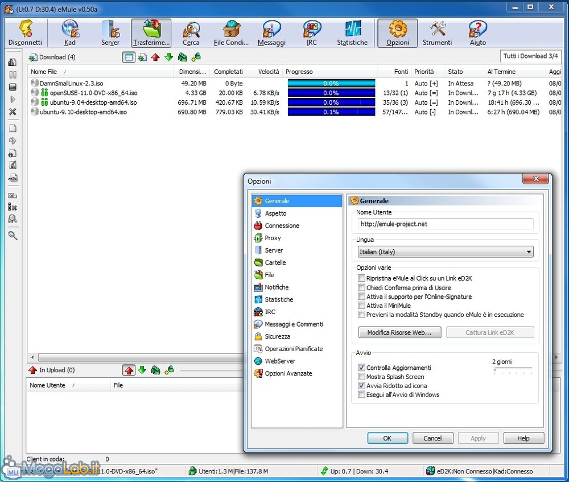Uncheck Avvia Ridotto ad icona
Screen dimensions: 569x482
coord(361,386)
